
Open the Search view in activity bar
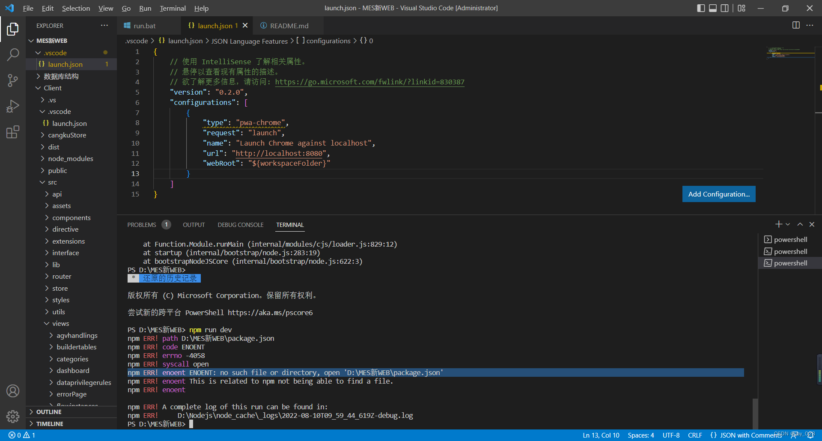(x=13, y=54)
